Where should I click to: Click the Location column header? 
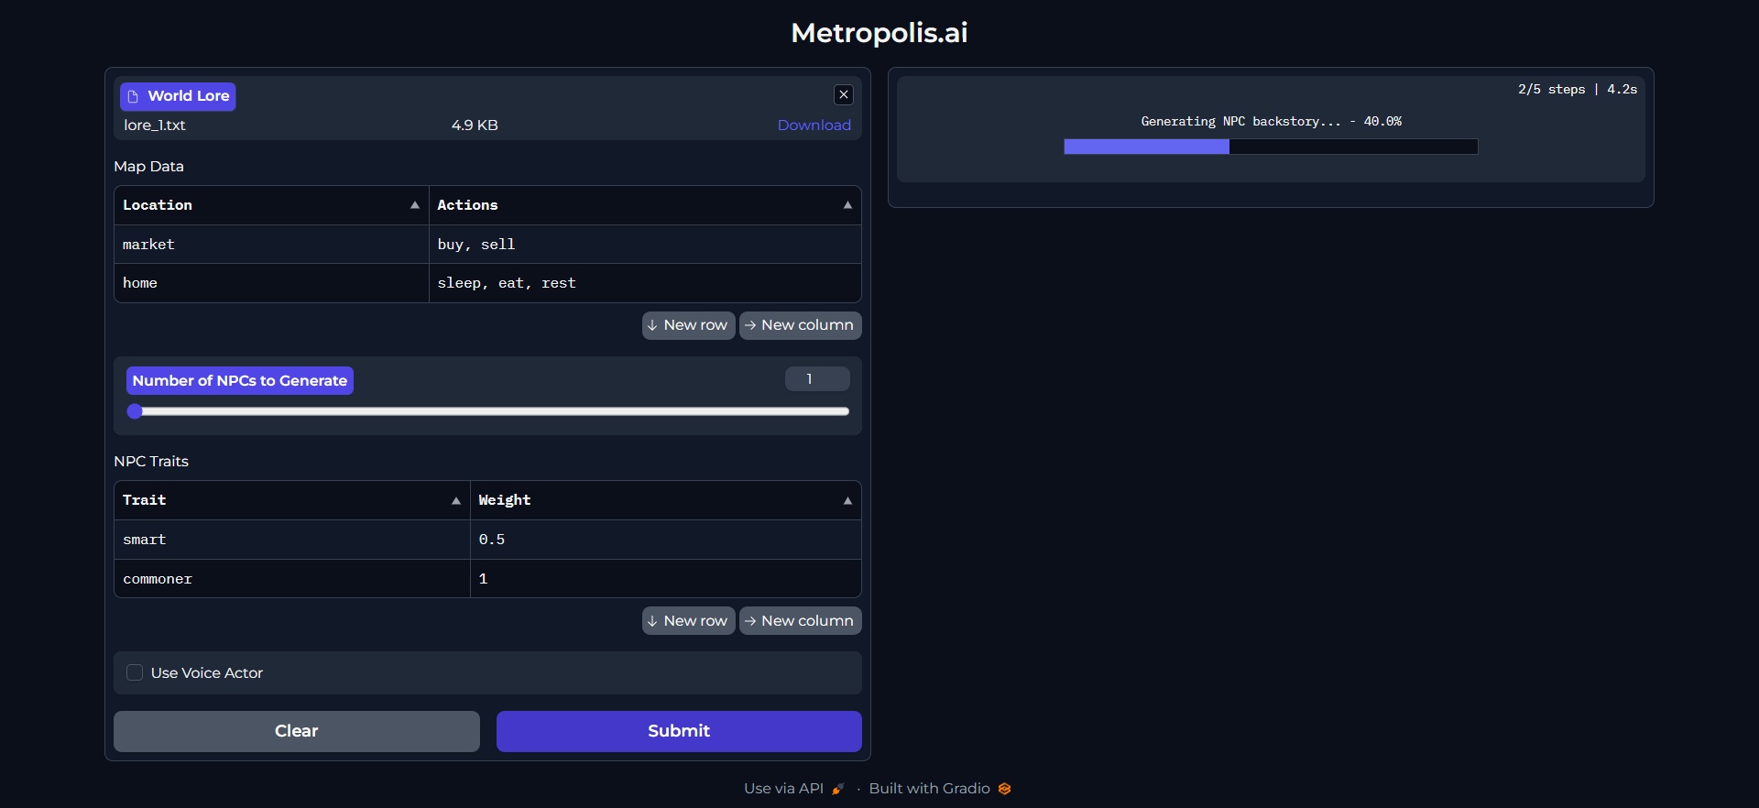pos(271,205)
